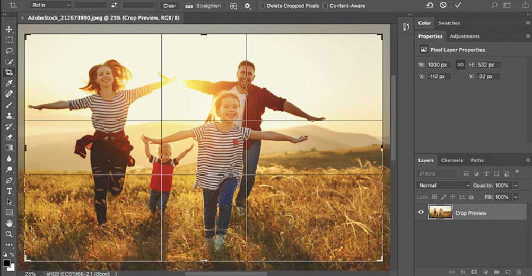Viewport: 532px width, 276px height.
Task: Create a new adjustment layer
Action: [x=485, y=272]
